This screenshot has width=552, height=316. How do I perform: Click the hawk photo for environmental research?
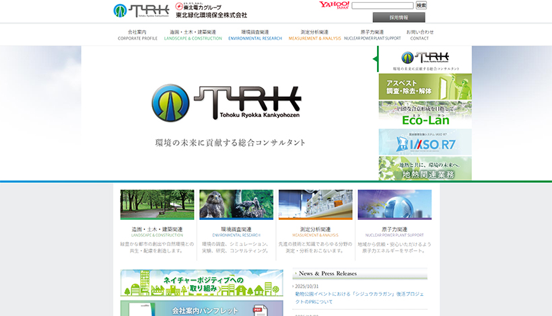(x=236, y=204)
